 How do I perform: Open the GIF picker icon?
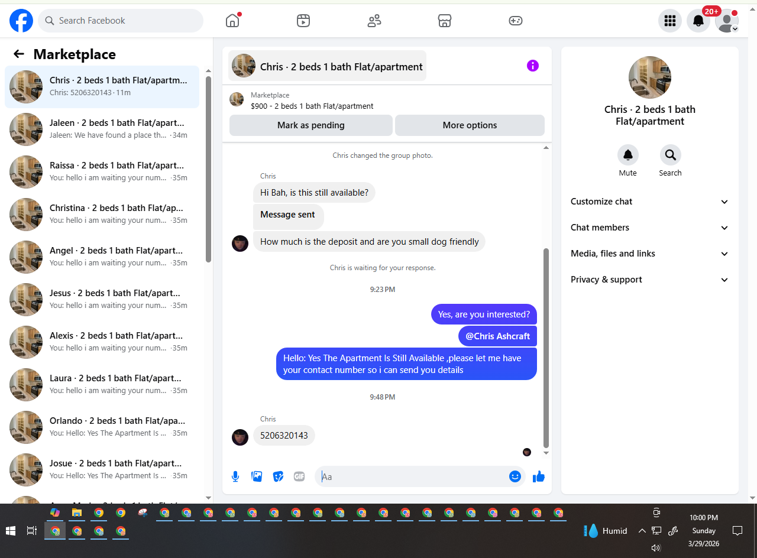[x=299, y=476]
